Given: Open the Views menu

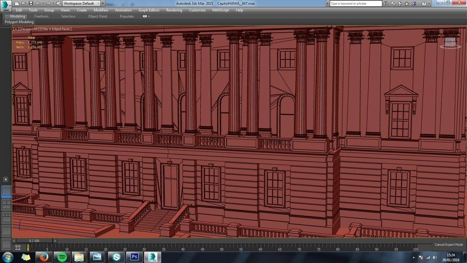Looking at the screenshot, I should 65,10.
